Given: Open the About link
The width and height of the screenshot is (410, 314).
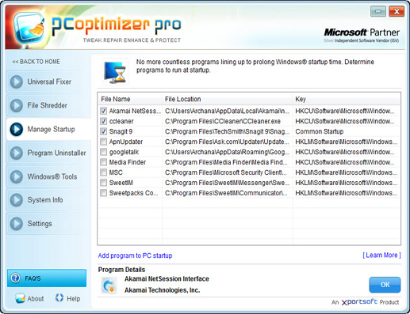Looking at the screenshot, I should [29, 298].
